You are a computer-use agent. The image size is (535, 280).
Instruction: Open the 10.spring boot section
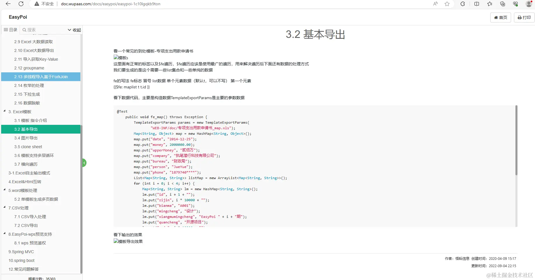(21, 260)
